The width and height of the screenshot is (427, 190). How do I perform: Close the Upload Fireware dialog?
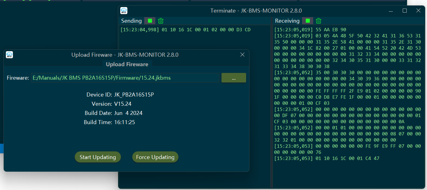tap(242, 55)
